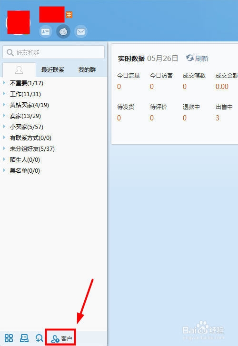Switch to the 最近联系 tab
The height and width of the screenshot is (346, 238).
click(x=52, y=70)
